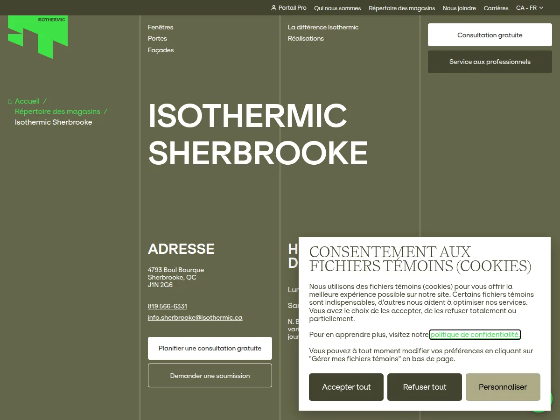Select Fenêtres in navigation
560x420 pixels.
[x=161, y=27]
